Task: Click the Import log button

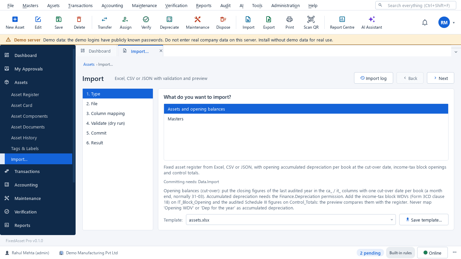Action: [374, 78]
